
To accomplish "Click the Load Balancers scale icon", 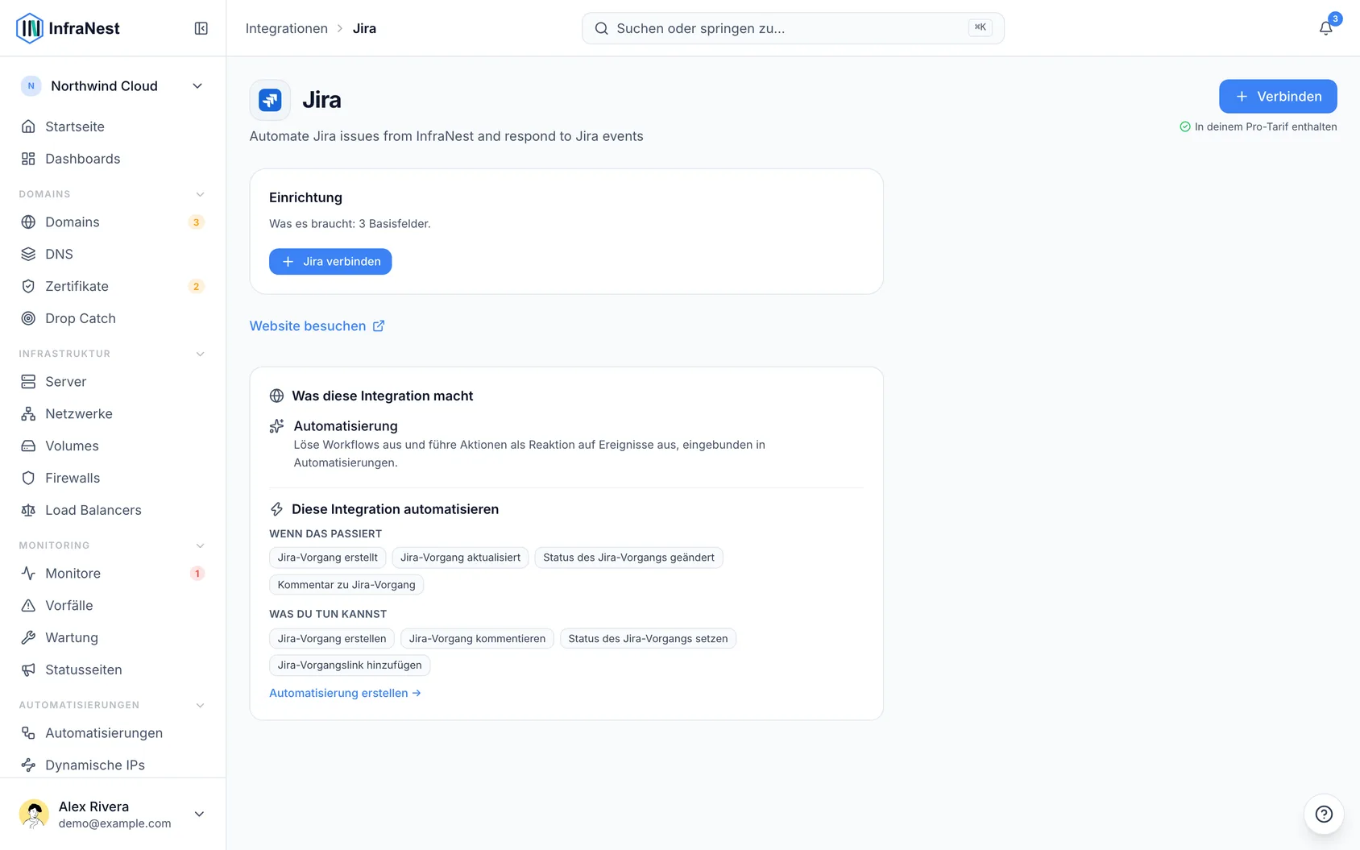I will point(28,510).
